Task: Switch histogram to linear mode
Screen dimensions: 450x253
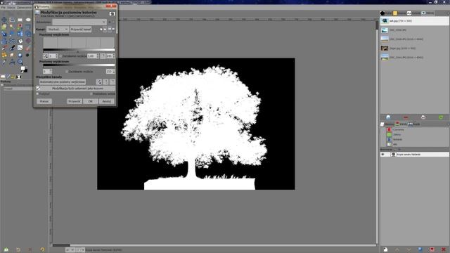Action: coord(110,30)
